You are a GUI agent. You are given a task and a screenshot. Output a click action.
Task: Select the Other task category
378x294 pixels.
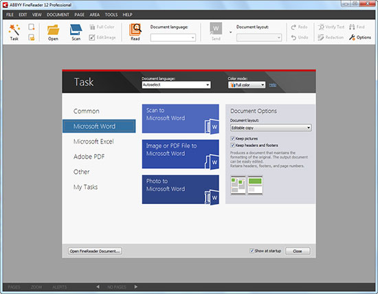pos(81,172)
